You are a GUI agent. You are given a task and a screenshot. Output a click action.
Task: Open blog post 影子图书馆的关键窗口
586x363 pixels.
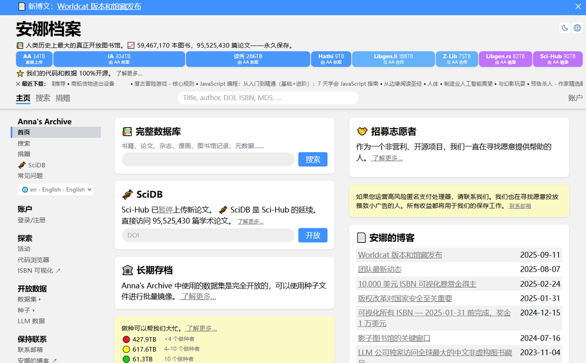point(394,338)
